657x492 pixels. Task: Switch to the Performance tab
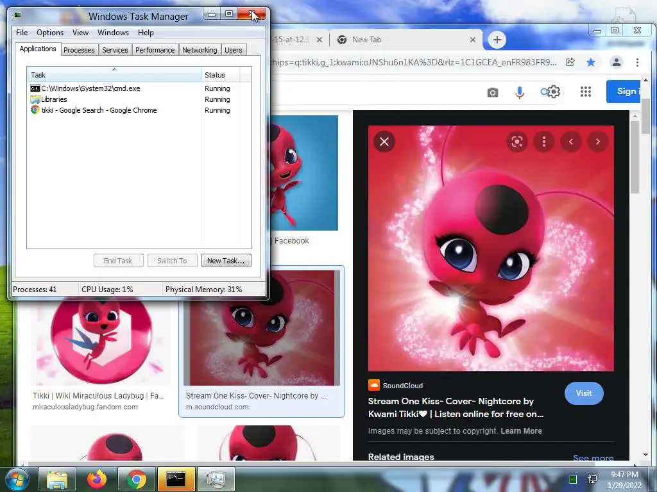pyautogui.click(x=155, y=50)
